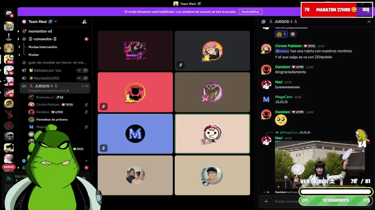Focus the Enviar mensaje input field
This screenshot has width=375, height=210.
287,201
